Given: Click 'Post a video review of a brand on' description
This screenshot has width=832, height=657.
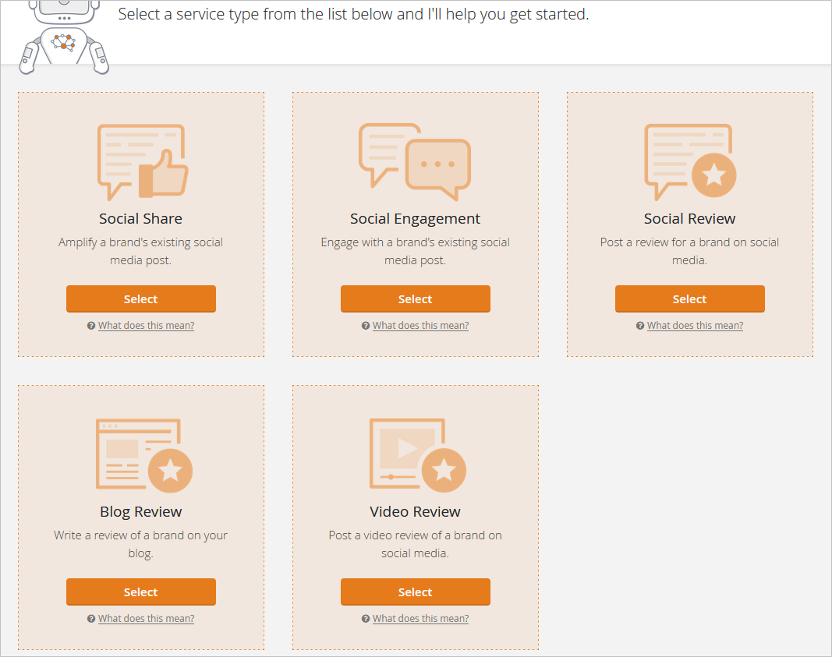Looking at the screenshot, I should click(415, 535).
